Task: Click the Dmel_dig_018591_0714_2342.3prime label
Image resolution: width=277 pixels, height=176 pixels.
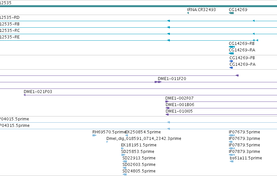Action: [x=144, y=139]
